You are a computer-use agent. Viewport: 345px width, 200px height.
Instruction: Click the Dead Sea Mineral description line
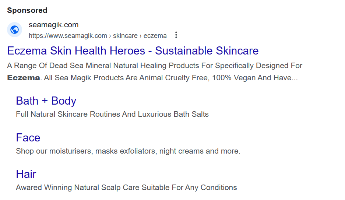(x=154, y=66)
